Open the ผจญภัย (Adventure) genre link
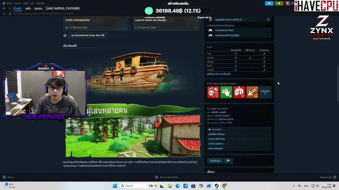The width and height of the screenshot is (339, 190). pos(222,112)
